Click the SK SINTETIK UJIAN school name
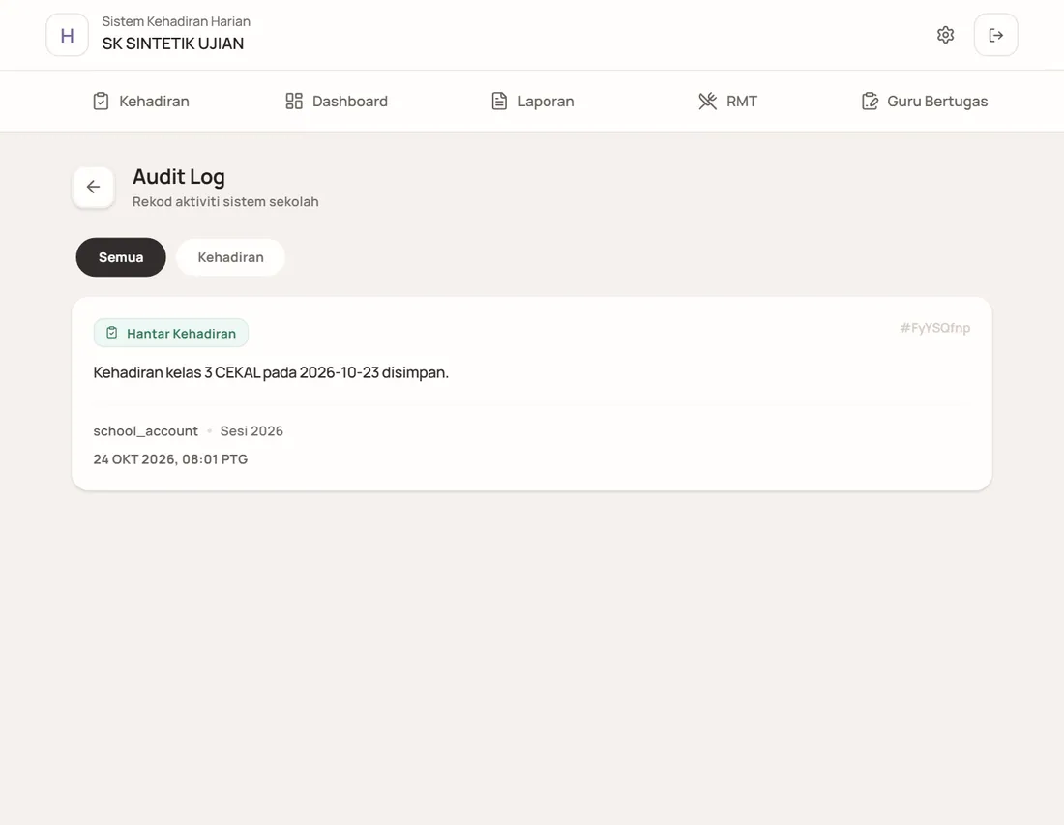Screen dimensions: 1064x825 (173, 44)
